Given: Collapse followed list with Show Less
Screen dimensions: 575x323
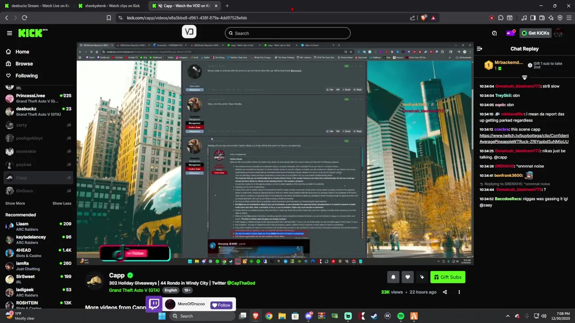Looking at the screenshot, I should point(62,203).
